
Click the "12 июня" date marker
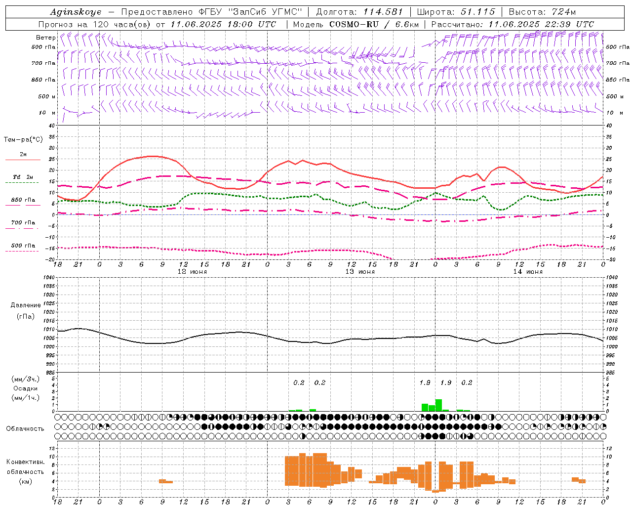click(x=192, y=272)
